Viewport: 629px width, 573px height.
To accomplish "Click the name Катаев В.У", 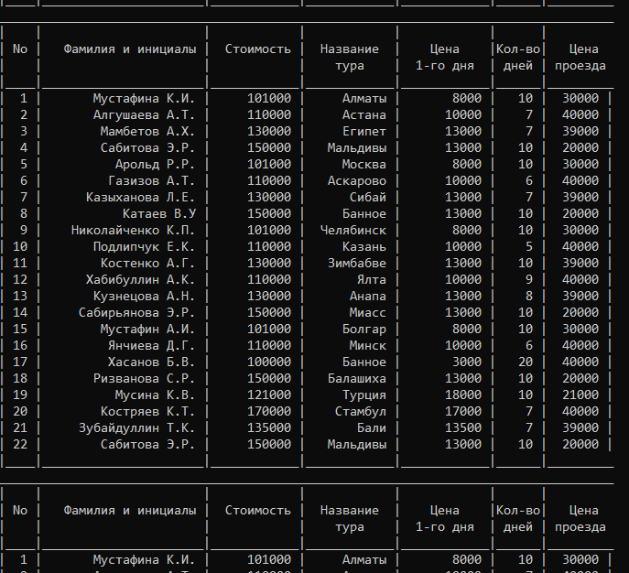I will [159, 213].
